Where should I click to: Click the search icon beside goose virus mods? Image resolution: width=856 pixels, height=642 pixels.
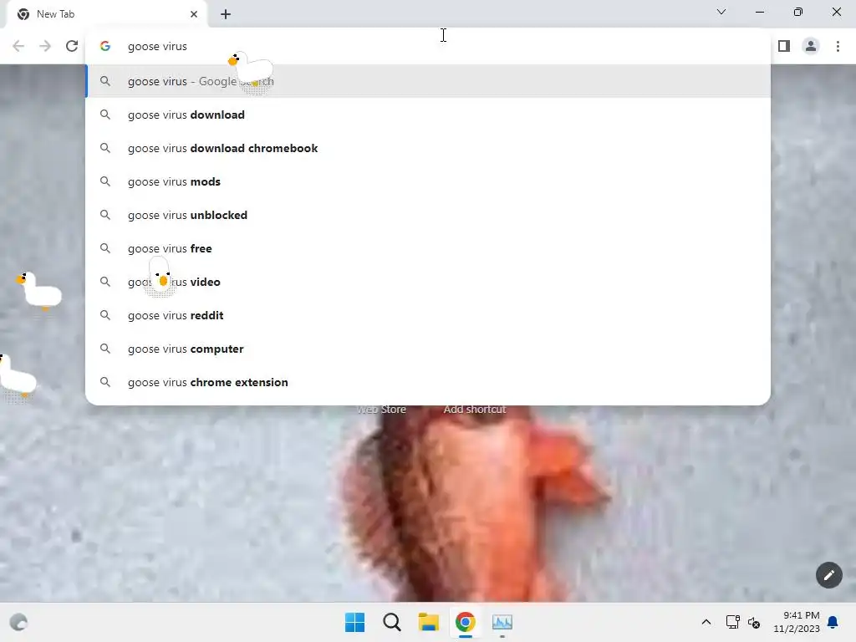pyautogui.click(x=105, y=181)
